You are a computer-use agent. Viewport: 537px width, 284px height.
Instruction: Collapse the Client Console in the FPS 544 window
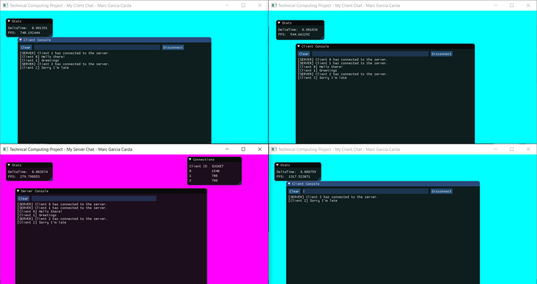pos(299,46)
